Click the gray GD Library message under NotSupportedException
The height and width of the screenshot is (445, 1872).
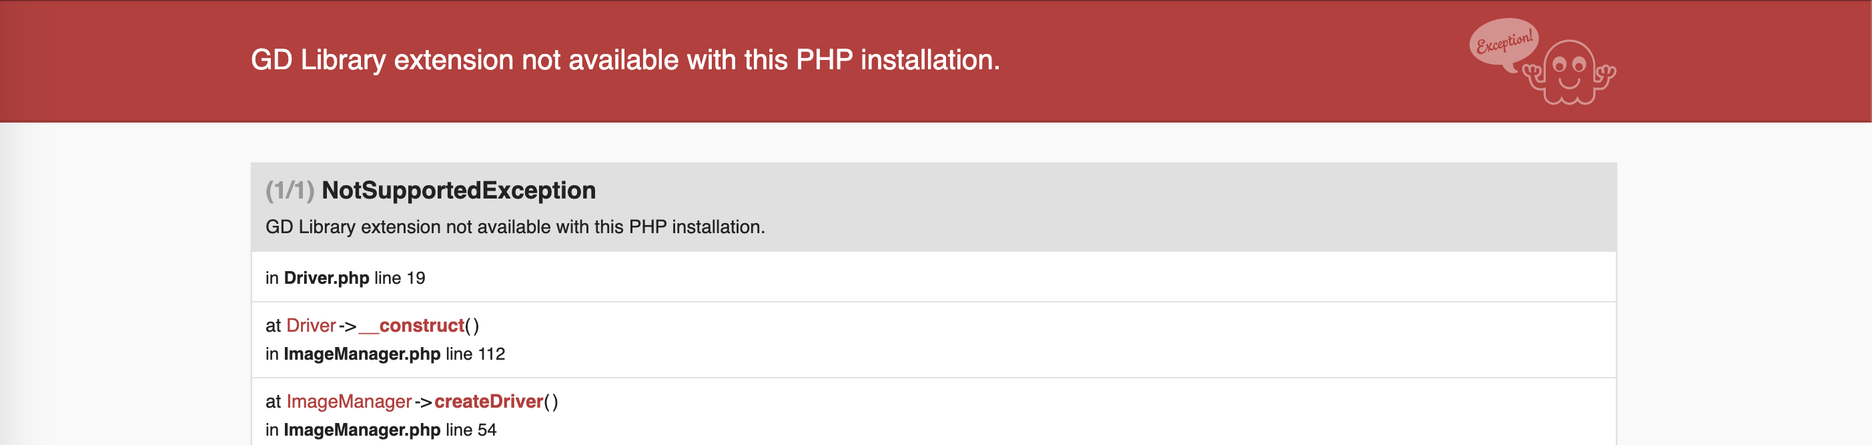514,226
